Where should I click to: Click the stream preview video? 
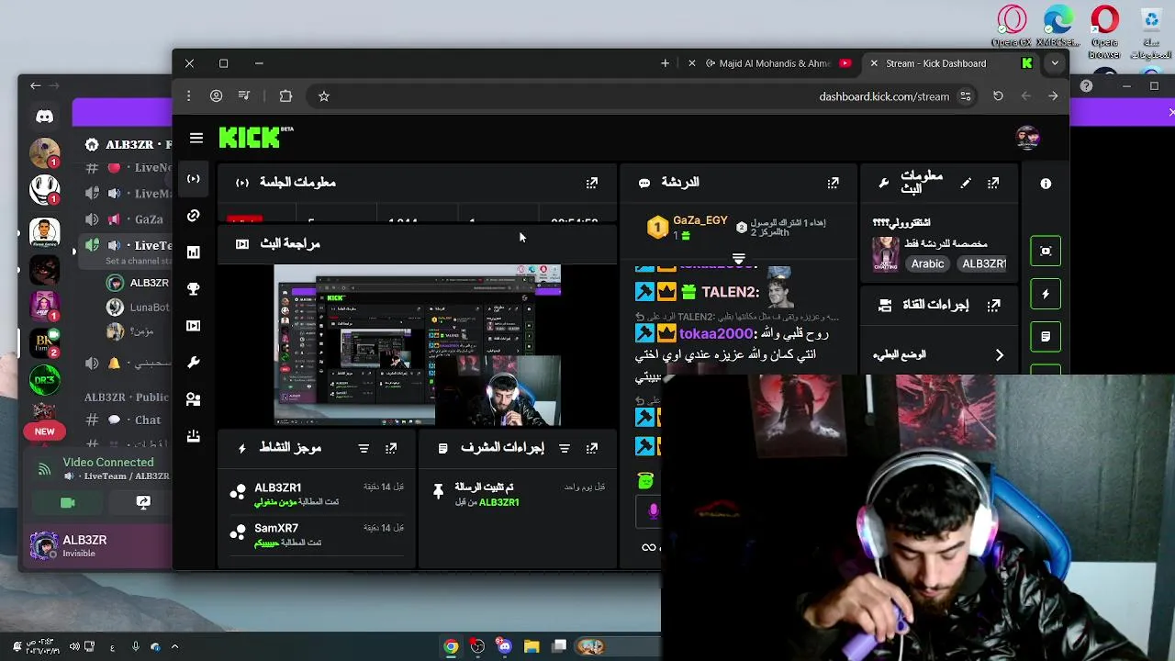tap(418, 345)
